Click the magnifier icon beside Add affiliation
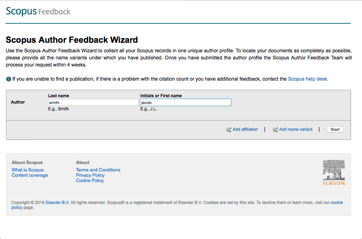Screen dimensions: 362x239 pos(229,130)
